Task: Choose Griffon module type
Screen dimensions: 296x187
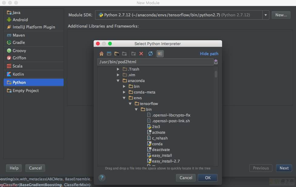Action: coord(34,58)
